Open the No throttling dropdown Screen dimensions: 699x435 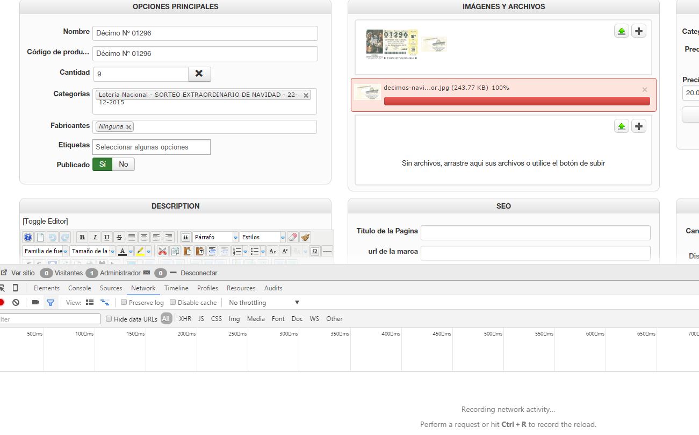[x=264, y=303]
